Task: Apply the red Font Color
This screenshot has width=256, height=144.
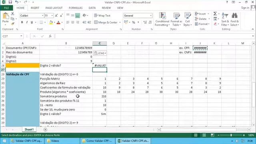Action: (58, 22)
